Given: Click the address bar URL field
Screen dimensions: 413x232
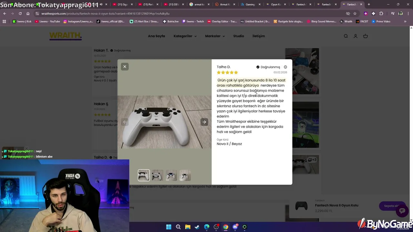Looking at the screenshot, I should 190,14.
